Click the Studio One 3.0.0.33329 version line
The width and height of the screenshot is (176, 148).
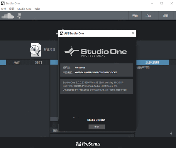[x=93, y=82]
